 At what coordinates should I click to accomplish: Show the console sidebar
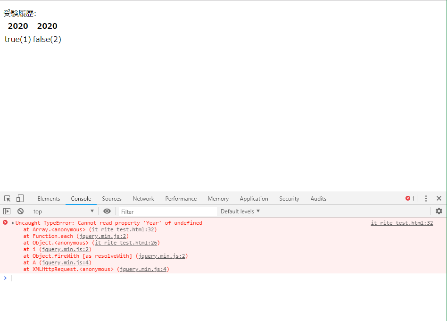(7, 211)
